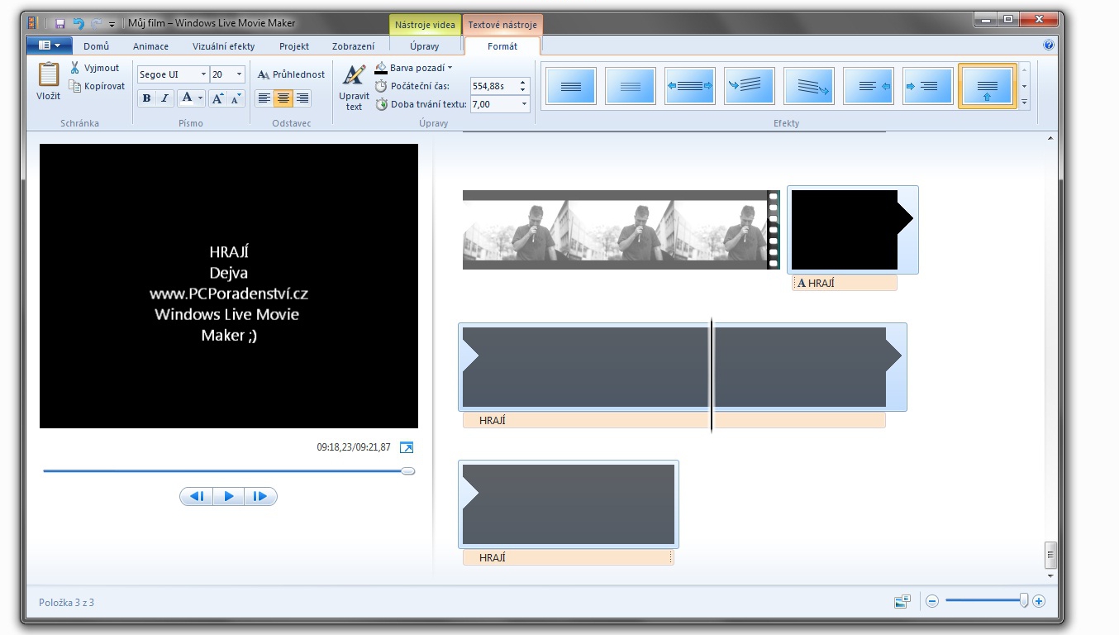Select the last gray credits clip
1119x635 pixels.
coord(569,504)
